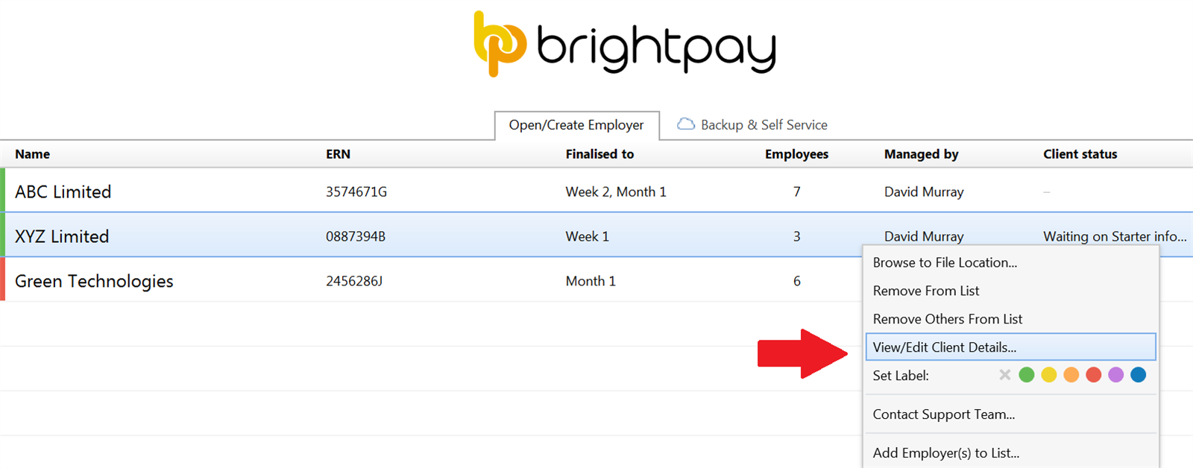Click Waiting on Starter info status
The height and width of the screenshot is (468, 1193).
coord(1115,236)
